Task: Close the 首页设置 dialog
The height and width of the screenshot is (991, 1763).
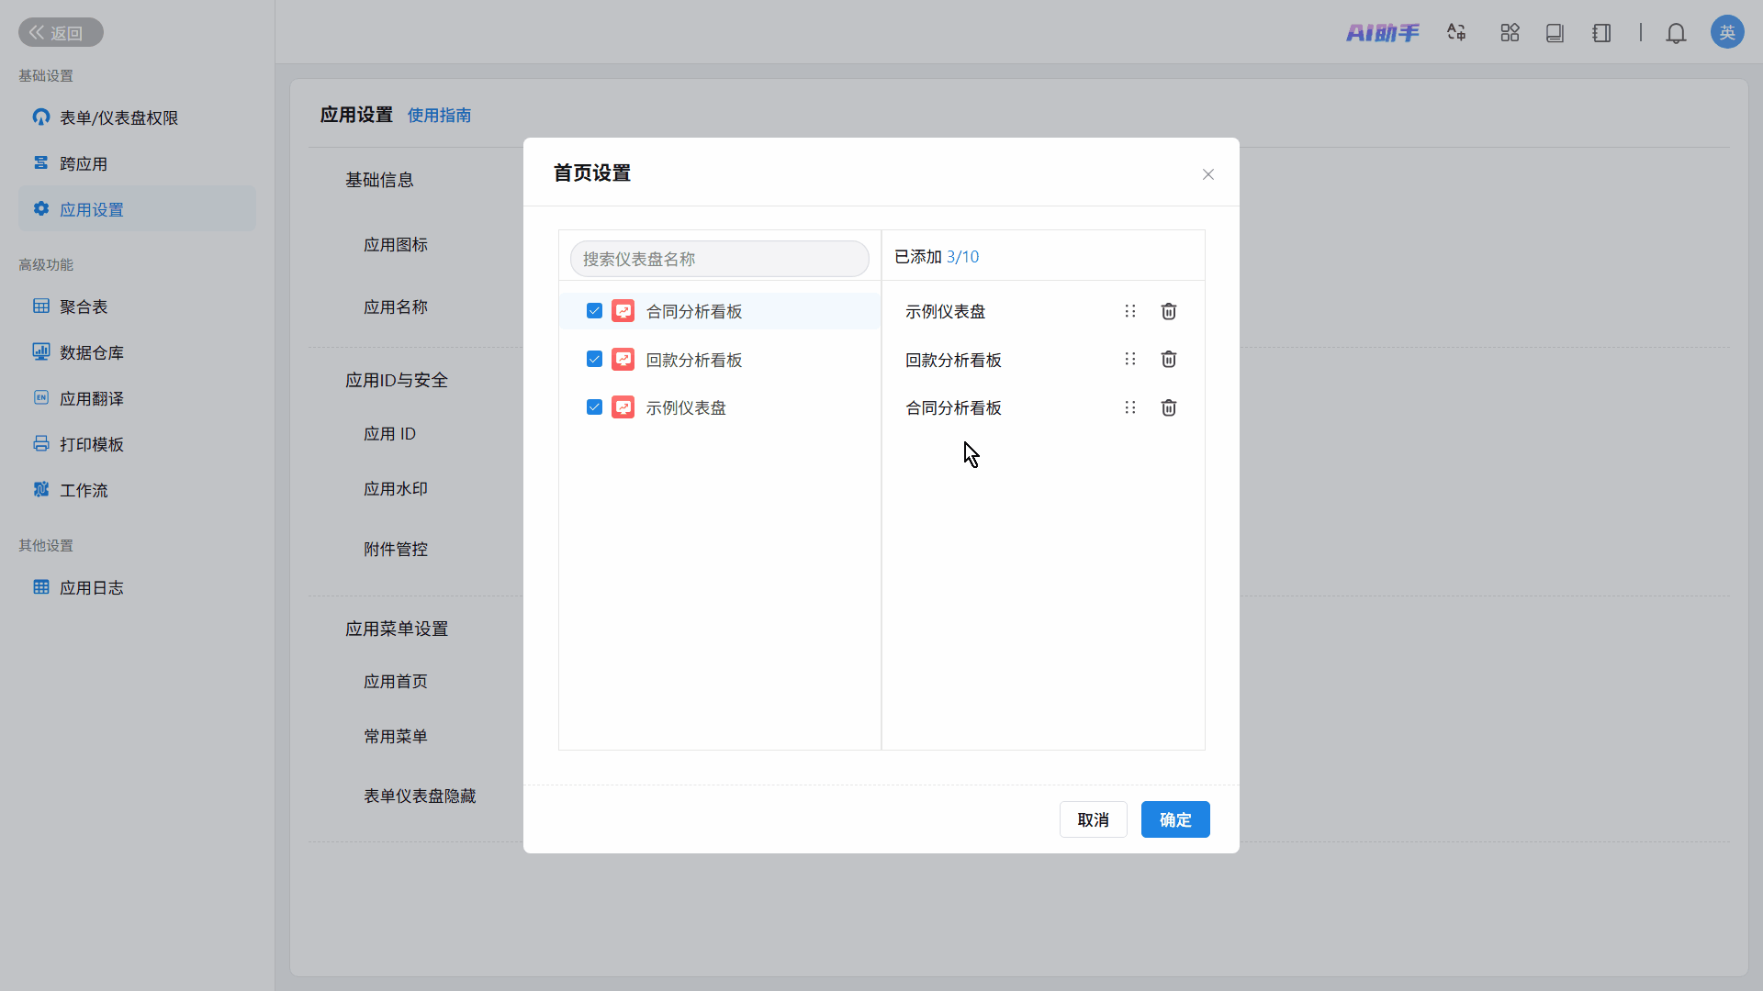Action: [x=1207, y=174]
